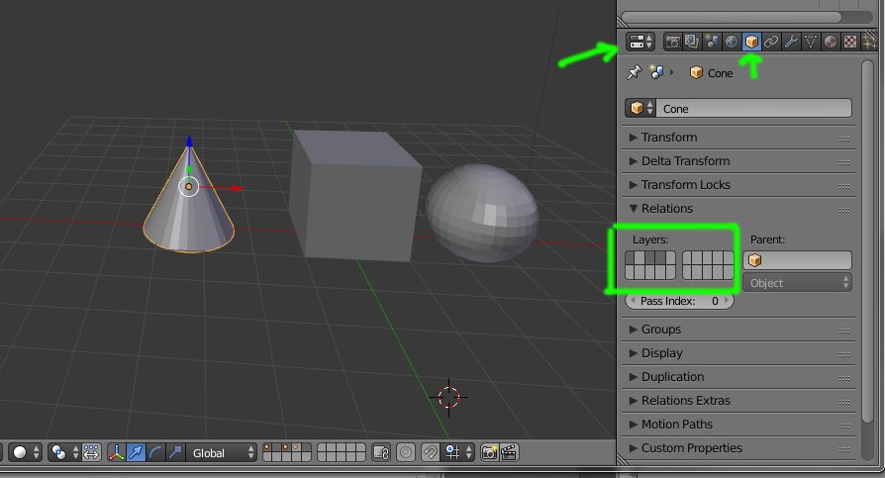Viewport: 885px width, 478px height.
Task: Click the orange cube icon in Parent field
Action: 755,260
